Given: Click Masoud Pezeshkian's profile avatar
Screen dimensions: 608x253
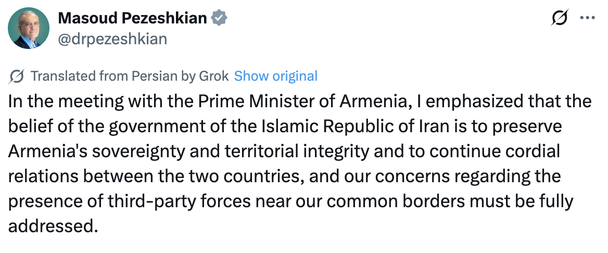Looking at the screenshot, I should click(x=29, y=29).
